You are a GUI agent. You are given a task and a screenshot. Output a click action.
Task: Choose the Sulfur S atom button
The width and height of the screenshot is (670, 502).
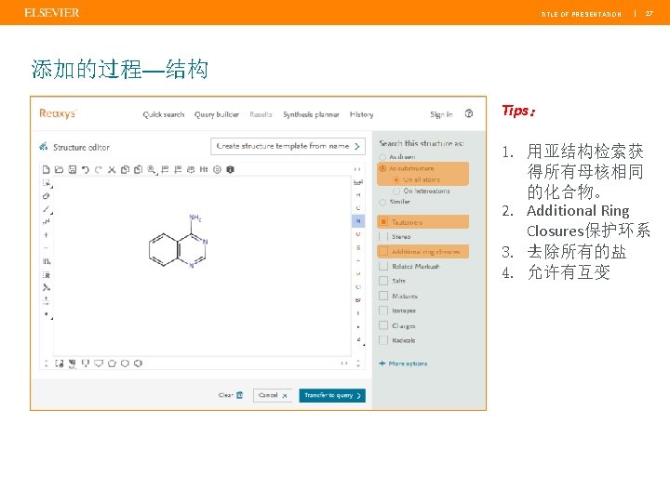(358, 247)
